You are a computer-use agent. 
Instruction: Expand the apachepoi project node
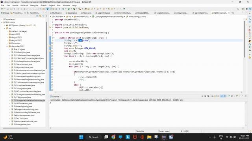click(x=2, y=19)
